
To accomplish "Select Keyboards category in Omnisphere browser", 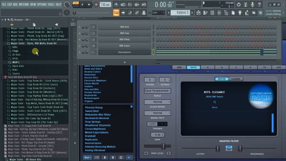I will pos(90,95).
